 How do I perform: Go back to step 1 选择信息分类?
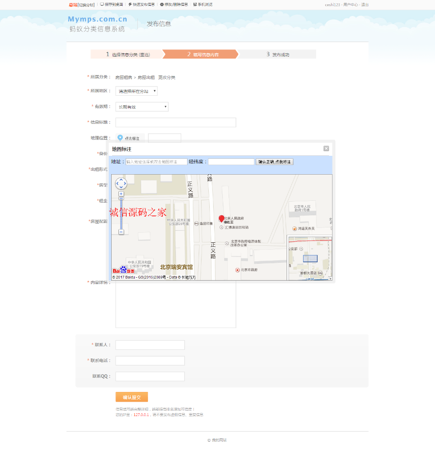pyautogui.click(x=128, y=54)
